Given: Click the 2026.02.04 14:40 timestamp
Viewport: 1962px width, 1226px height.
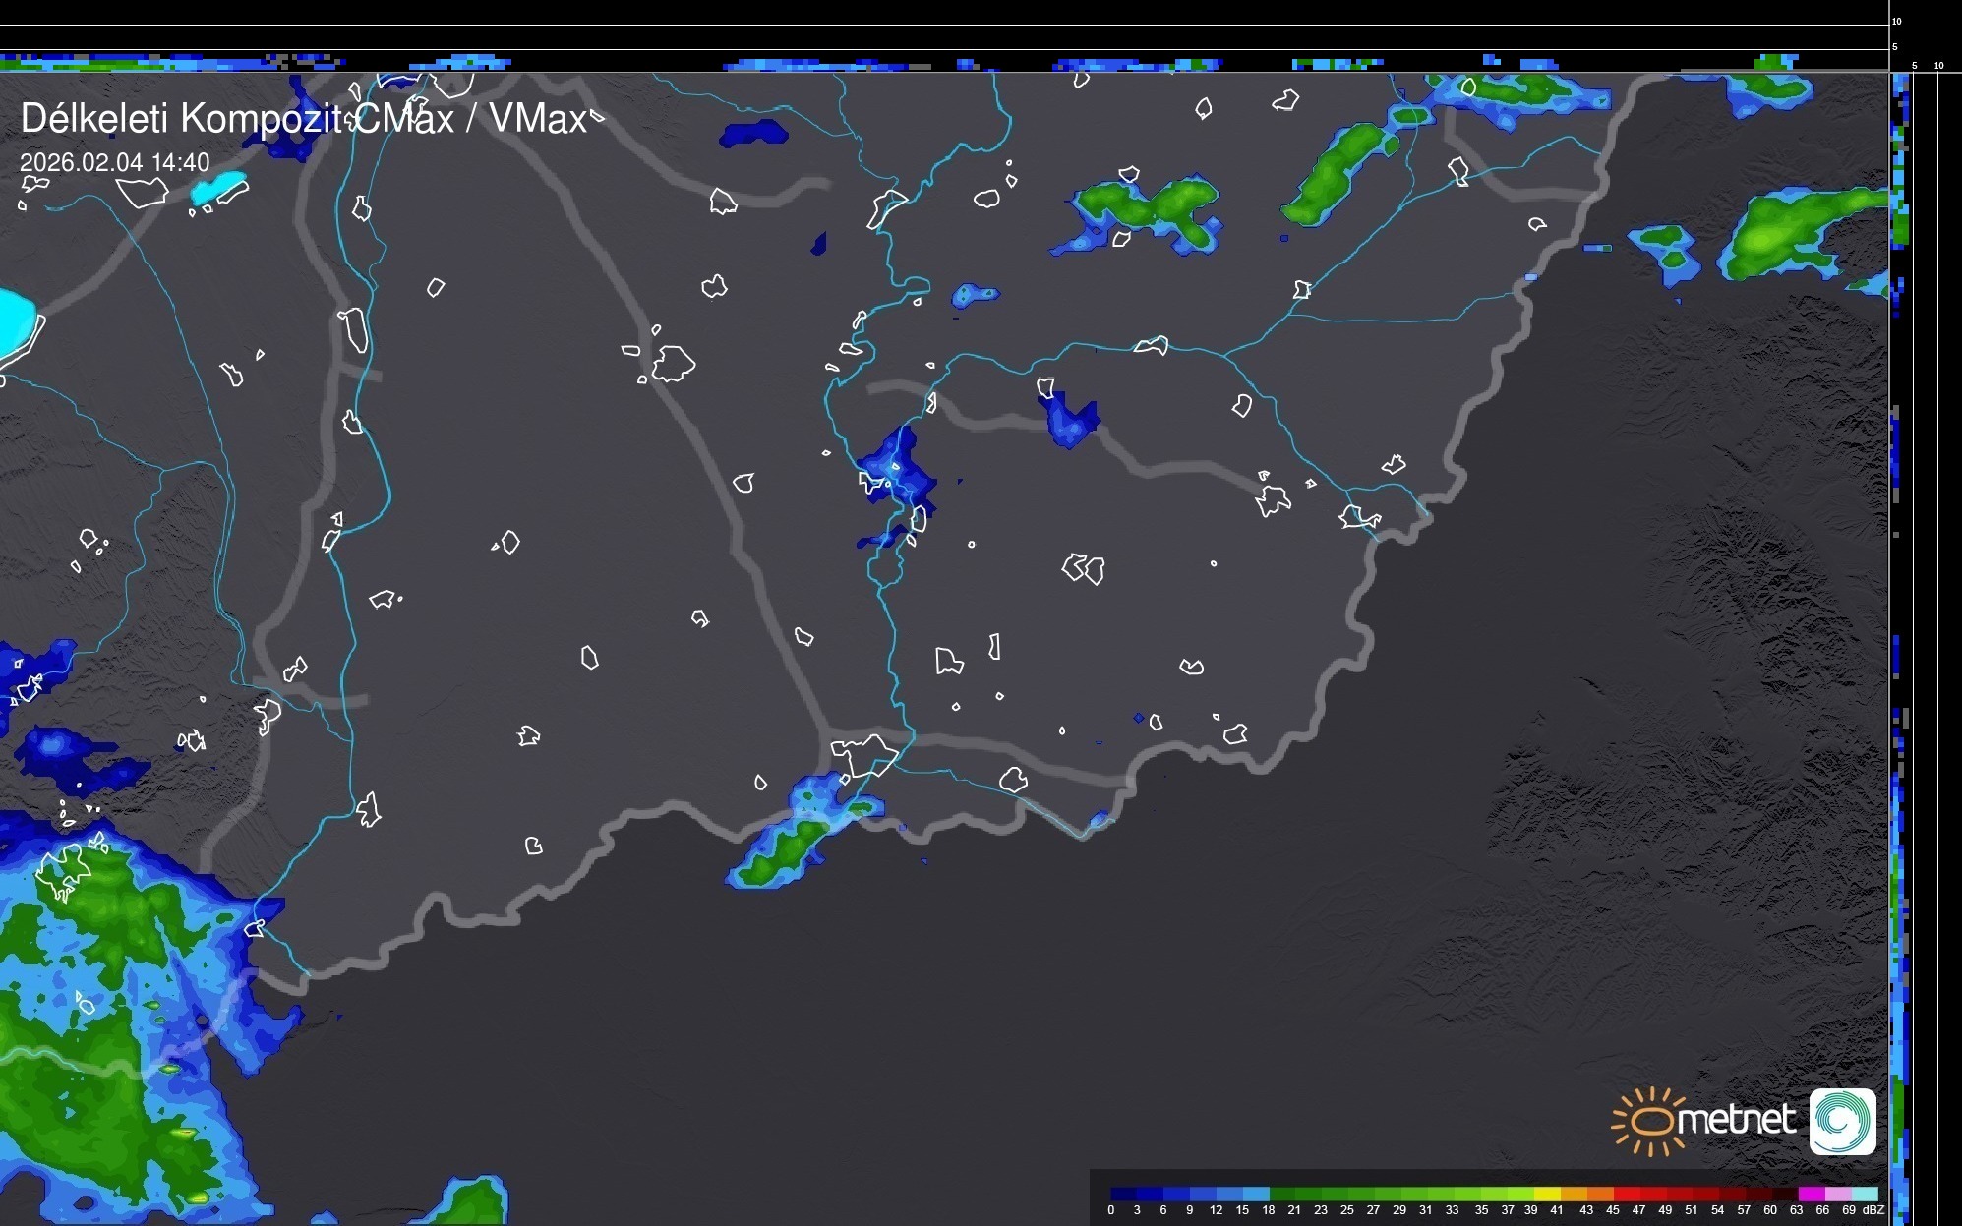Looking at the screenshot, I should (x=114, y=162).
